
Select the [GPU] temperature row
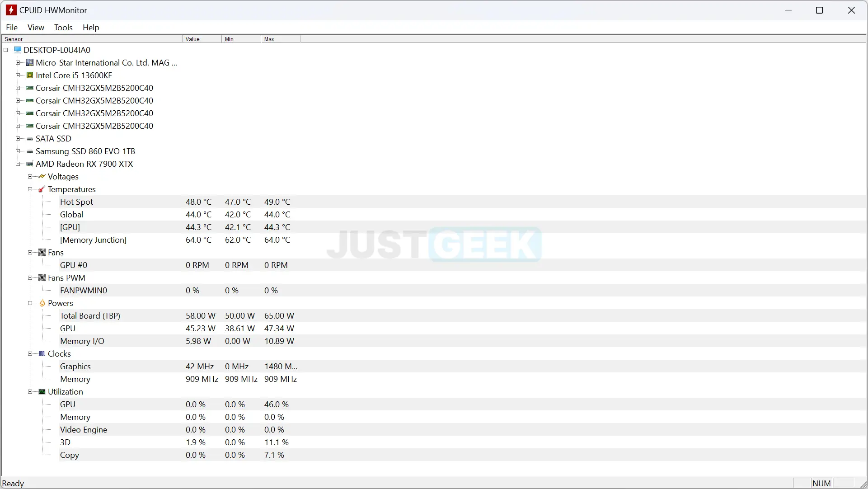[463, 227]
